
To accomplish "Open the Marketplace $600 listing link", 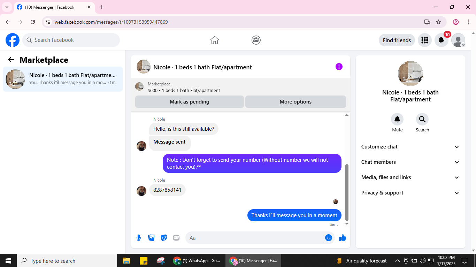I will (184, 90).
